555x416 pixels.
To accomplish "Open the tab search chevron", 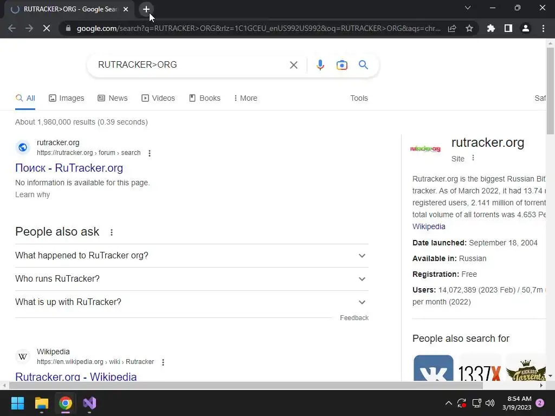I will point(468,8).
